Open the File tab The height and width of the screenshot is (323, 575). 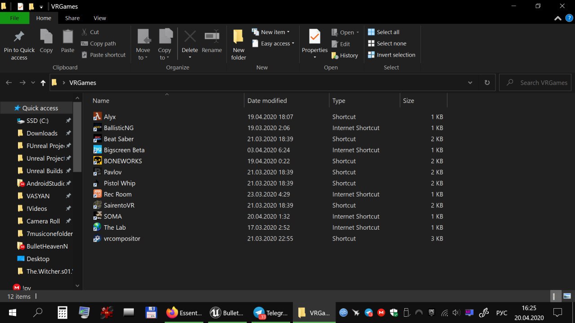click(14, 18)
